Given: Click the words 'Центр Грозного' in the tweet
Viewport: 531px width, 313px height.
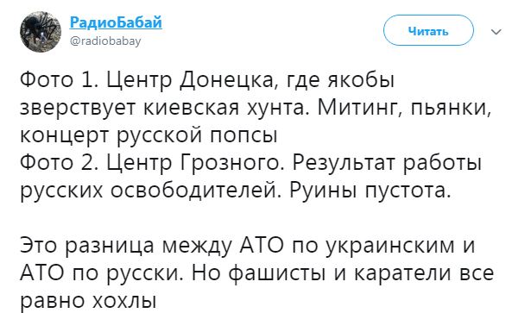Looking at the screenshot, I should click(x=196, y=163).
